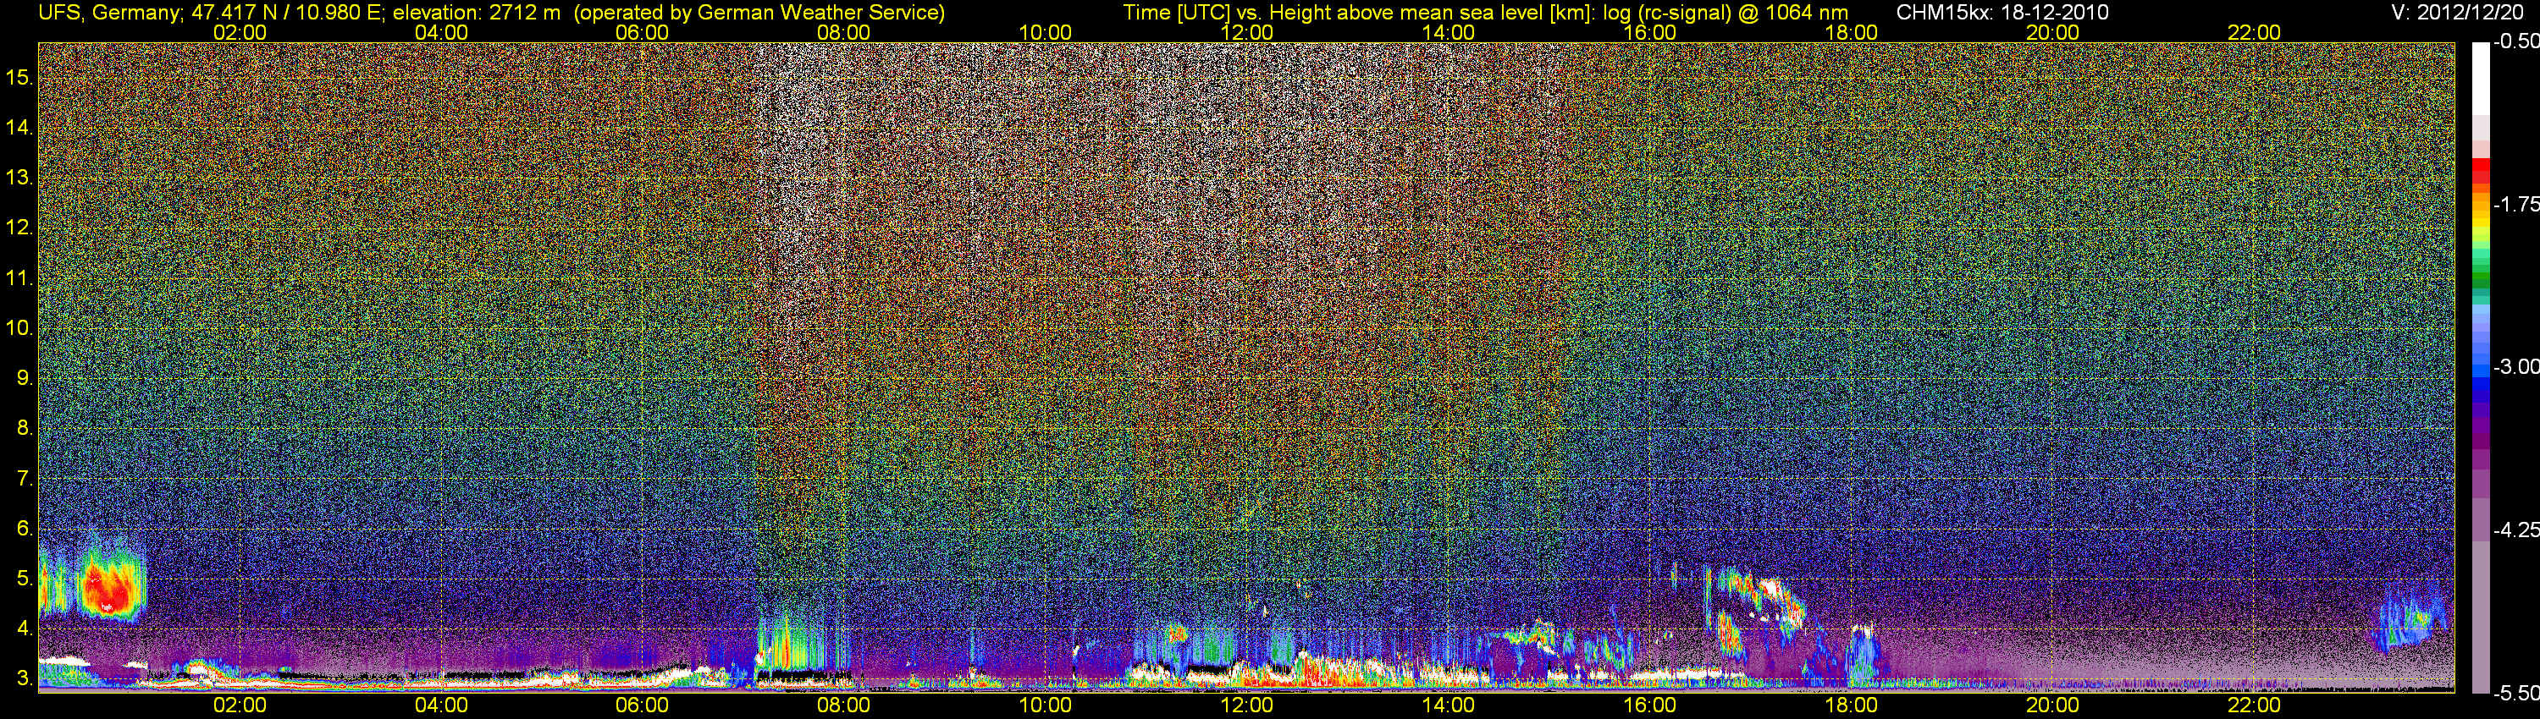Click the 02:00 label on the top time axis
2540x719 pixels.
point(240,32)
